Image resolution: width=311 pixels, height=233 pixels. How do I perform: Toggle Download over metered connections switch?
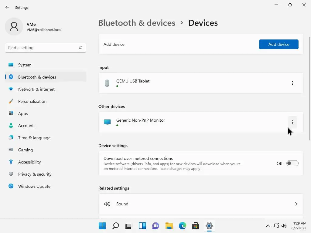pos(292,164)
